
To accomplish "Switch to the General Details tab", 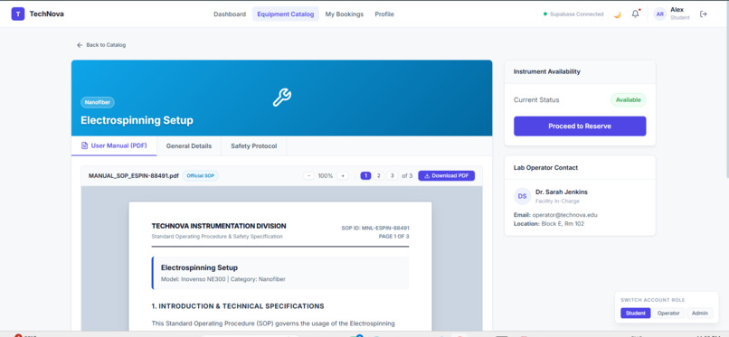I will (x=189, y=145).
